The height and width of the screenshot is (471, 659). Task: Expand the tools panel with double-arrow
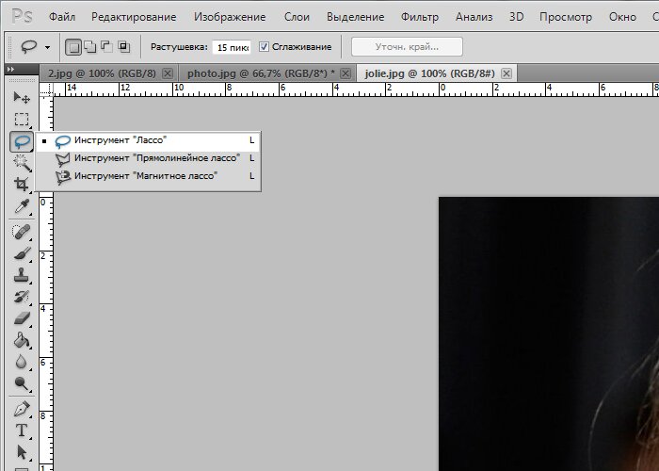click(x=9, y=69)
